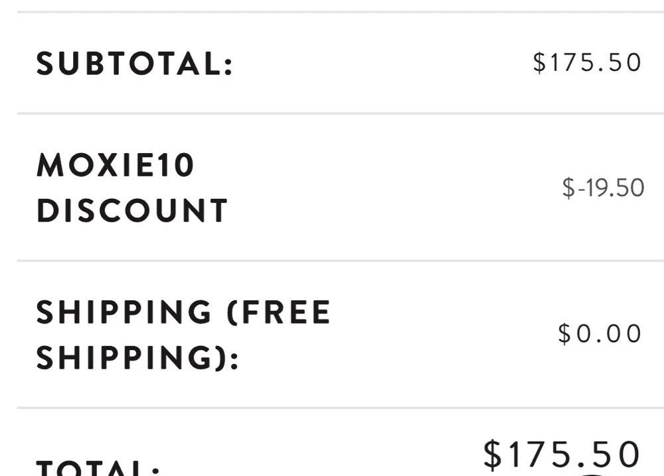Screen dimensions: 664x476
Task: Click the dollar sign of the total
Action: [x=492, y=455]
